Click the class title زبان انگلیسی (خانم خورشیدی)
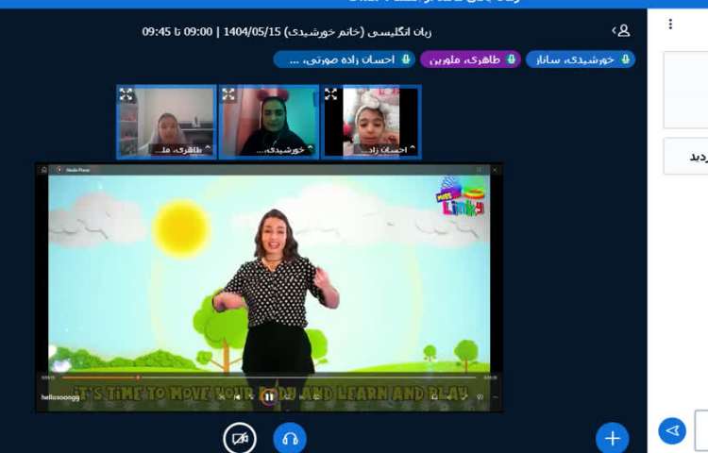708x453 pixels. [357, 32]
